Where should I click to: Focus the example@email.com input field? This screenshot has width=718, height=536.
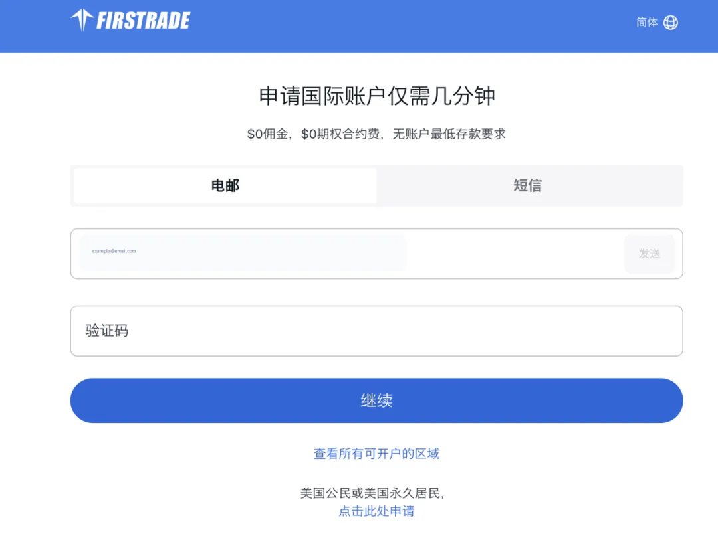tap(243, 252)
